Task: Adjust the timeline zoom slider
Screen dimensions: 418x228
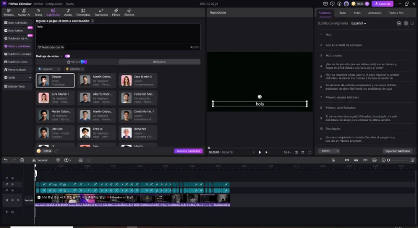Action: coord(389,160)
